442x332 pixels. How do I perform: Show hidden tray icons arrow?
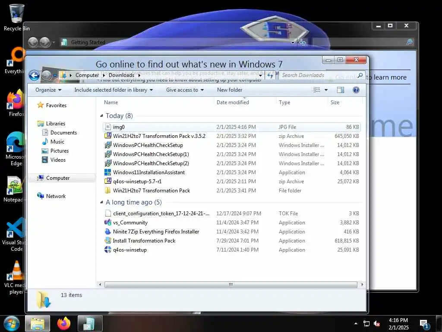[x=356, y=323]
